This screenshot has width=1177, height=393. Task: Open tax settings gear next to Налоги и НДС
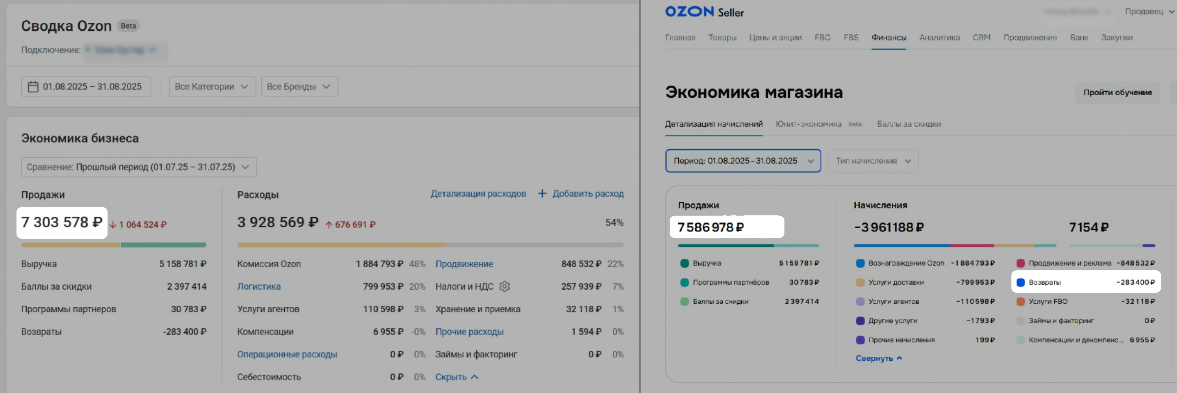[504, 286]
